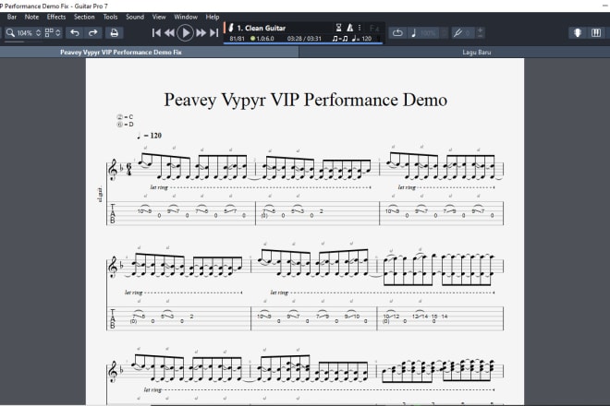Click the score title Peavey Vypyr VIP Performance Demo
The image size is (610, 406).
(x=305, y=100)
